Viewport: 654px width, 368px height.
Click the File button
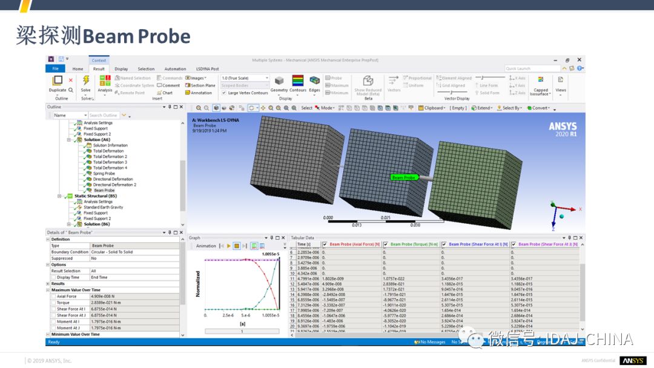coord(54,69)
